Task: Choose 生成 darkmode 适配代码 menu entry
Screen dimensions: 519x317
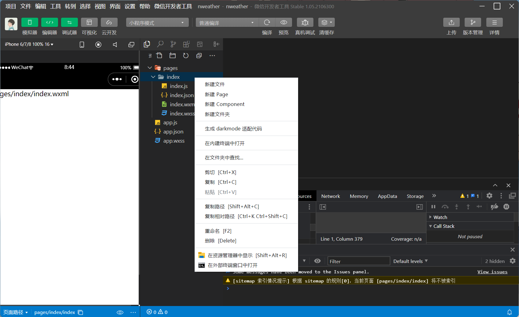Action: [247, 129]
